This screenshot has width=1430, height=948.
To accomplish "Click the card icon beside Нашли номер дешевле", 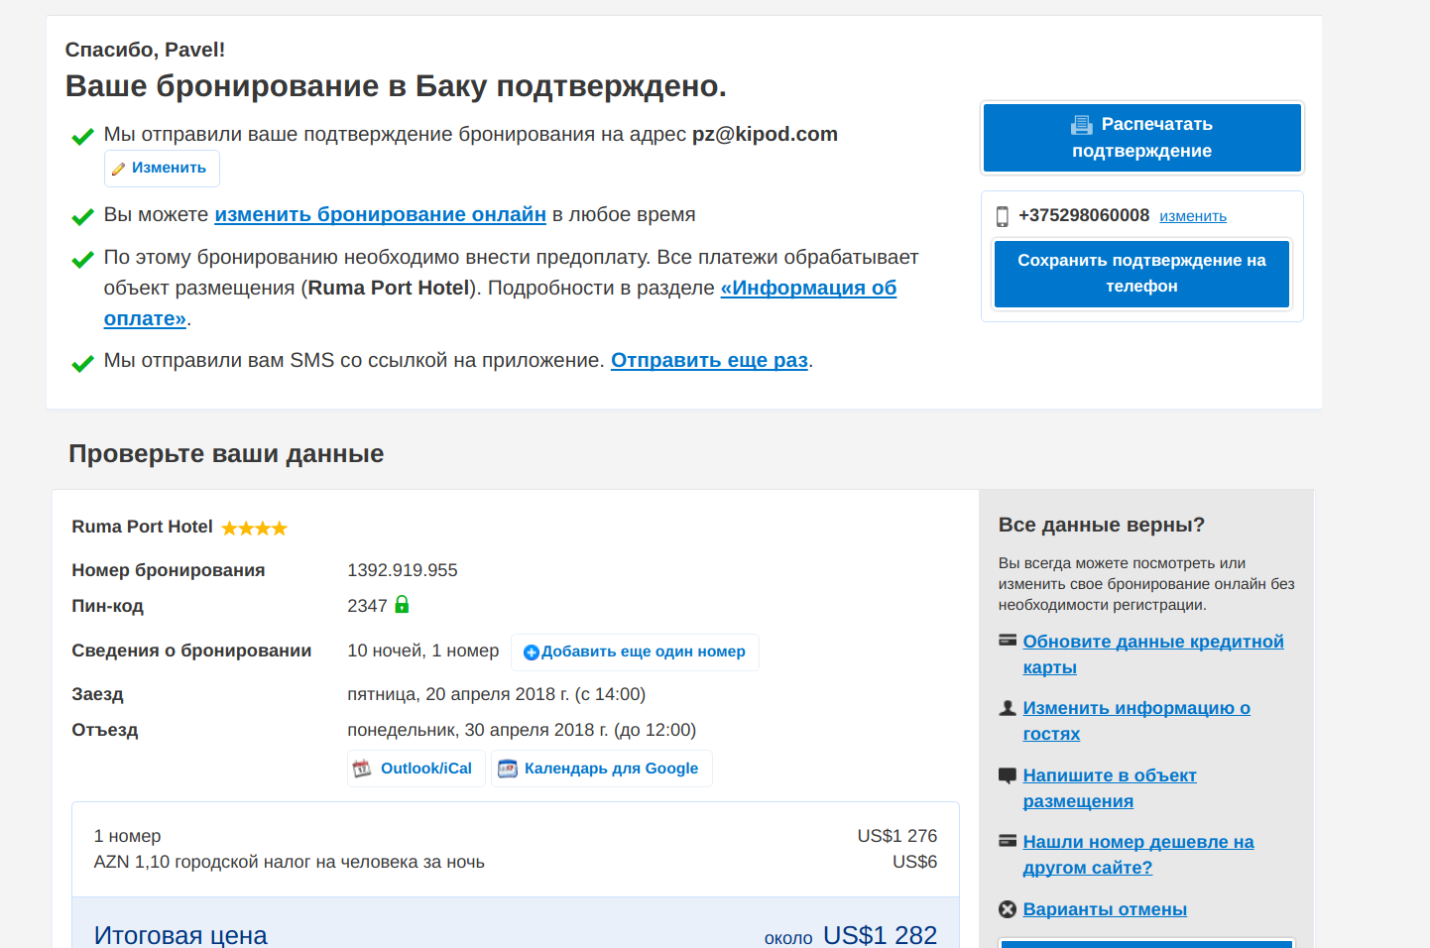I will tap(1008, 841).
